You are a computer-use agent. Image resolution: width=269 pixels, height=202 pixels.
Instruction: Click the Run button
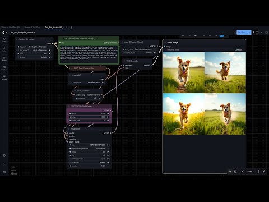pos(242,33)
